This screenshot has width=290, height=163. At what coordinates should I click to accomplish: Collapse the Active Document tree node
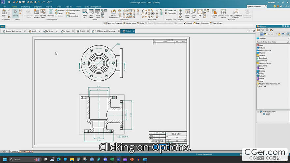(258, 112)
